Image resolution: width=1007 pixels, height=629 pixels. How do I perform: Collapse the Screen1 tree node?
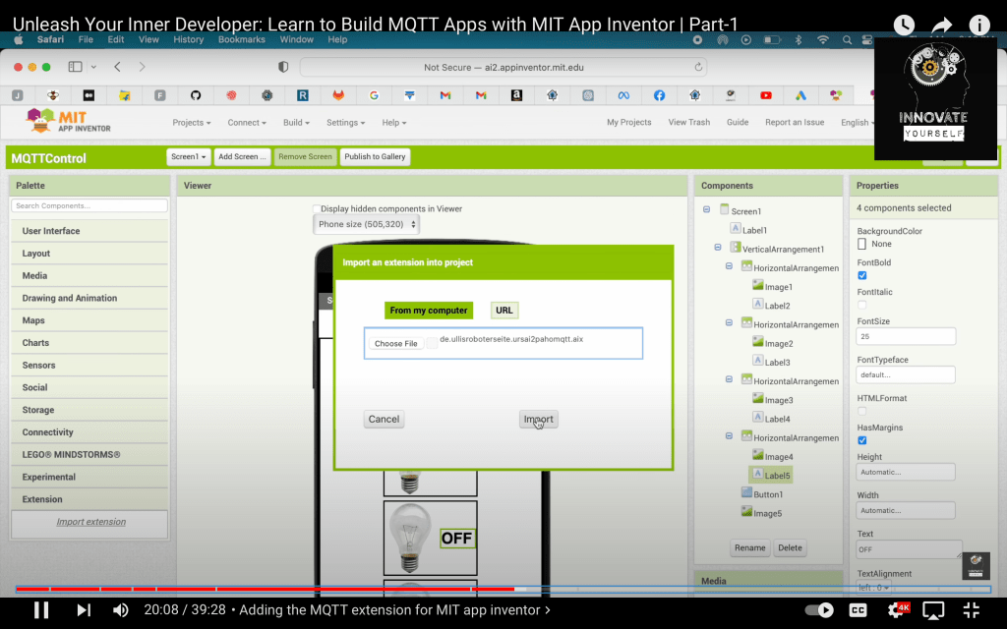(706, 209)
